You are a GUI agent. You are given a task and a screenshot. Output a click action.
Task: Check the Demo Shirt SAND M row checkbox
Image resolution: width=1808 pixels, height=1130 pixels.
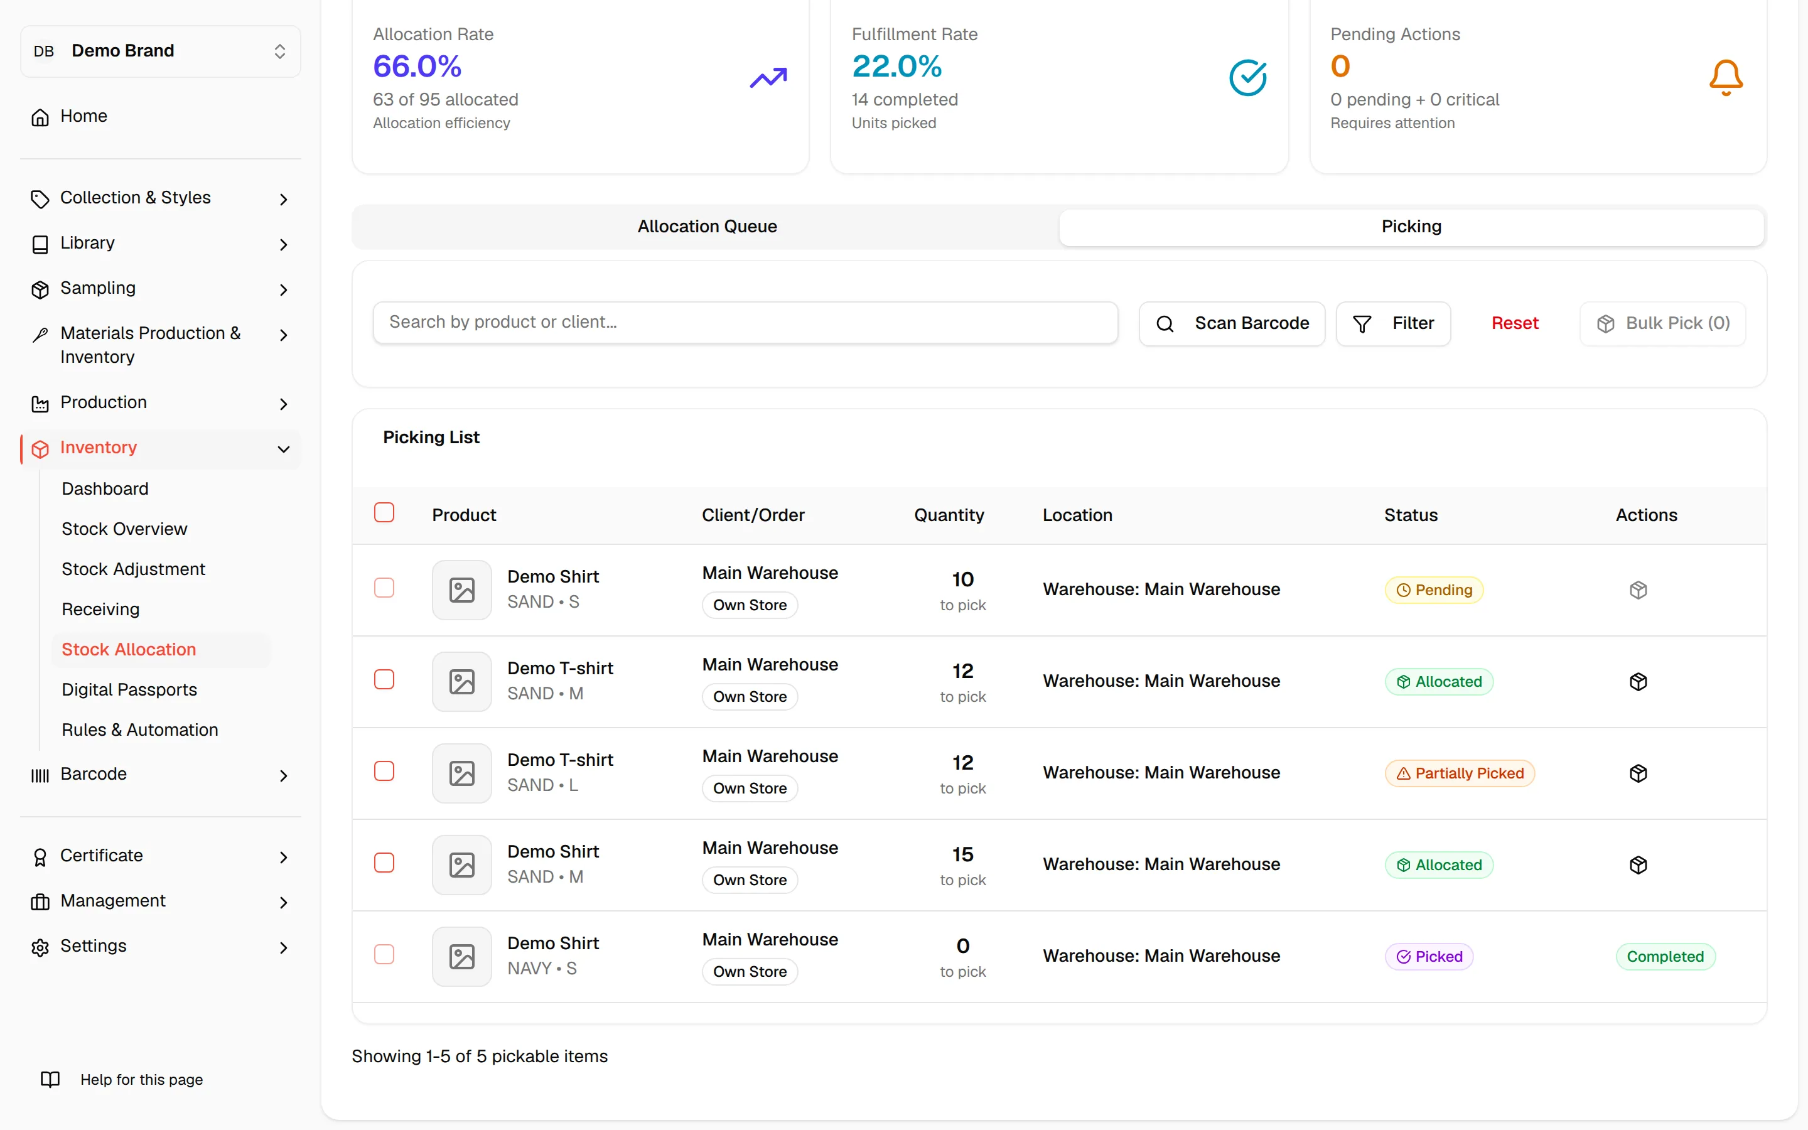coord(384,863)
